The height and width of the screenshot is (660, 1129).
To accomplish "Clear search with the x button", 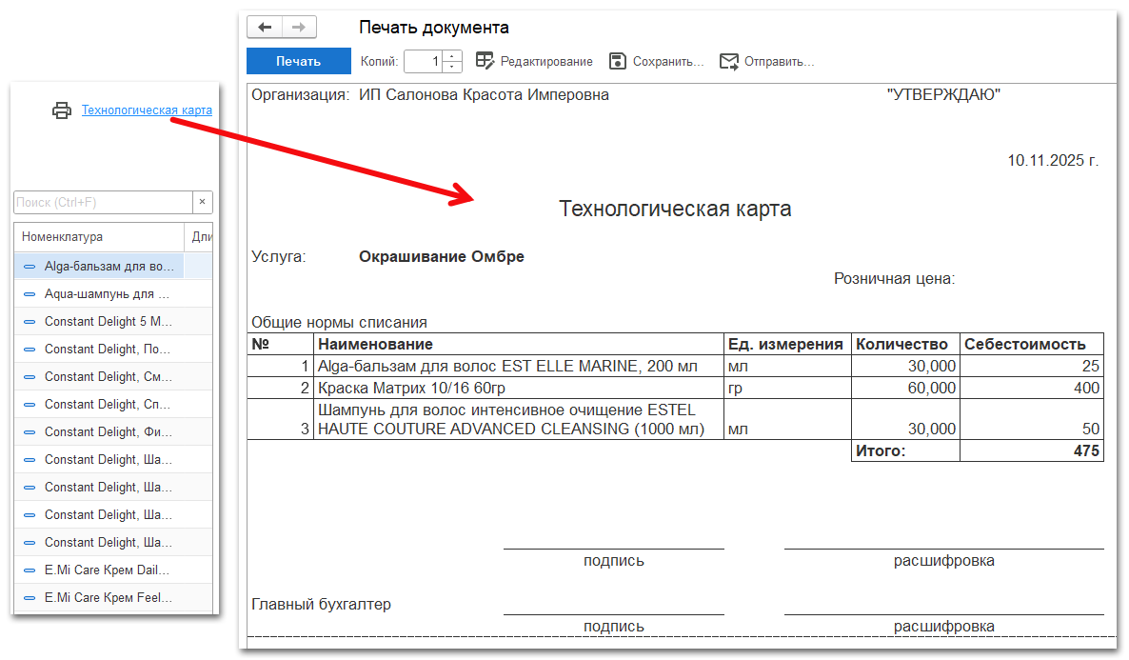I will tap(202, 202).
